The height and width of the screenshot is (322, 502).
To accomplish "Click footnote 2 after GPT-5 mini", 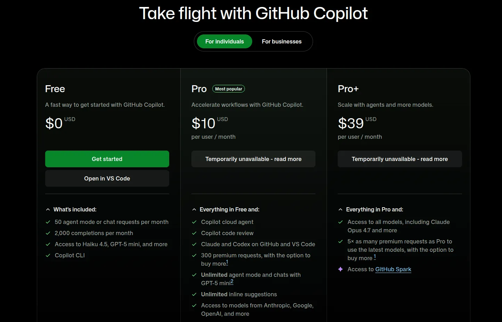I will pyautogui.click(x=232, y=281).
